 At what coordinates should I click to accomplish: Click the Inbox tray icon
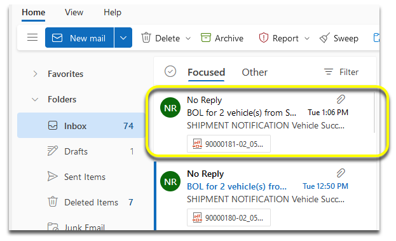(53, 125)
